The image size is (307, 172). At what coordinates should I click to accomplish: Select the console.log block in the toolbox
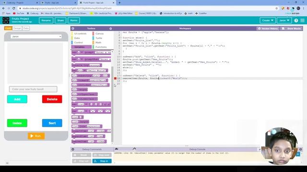(87, 65)
